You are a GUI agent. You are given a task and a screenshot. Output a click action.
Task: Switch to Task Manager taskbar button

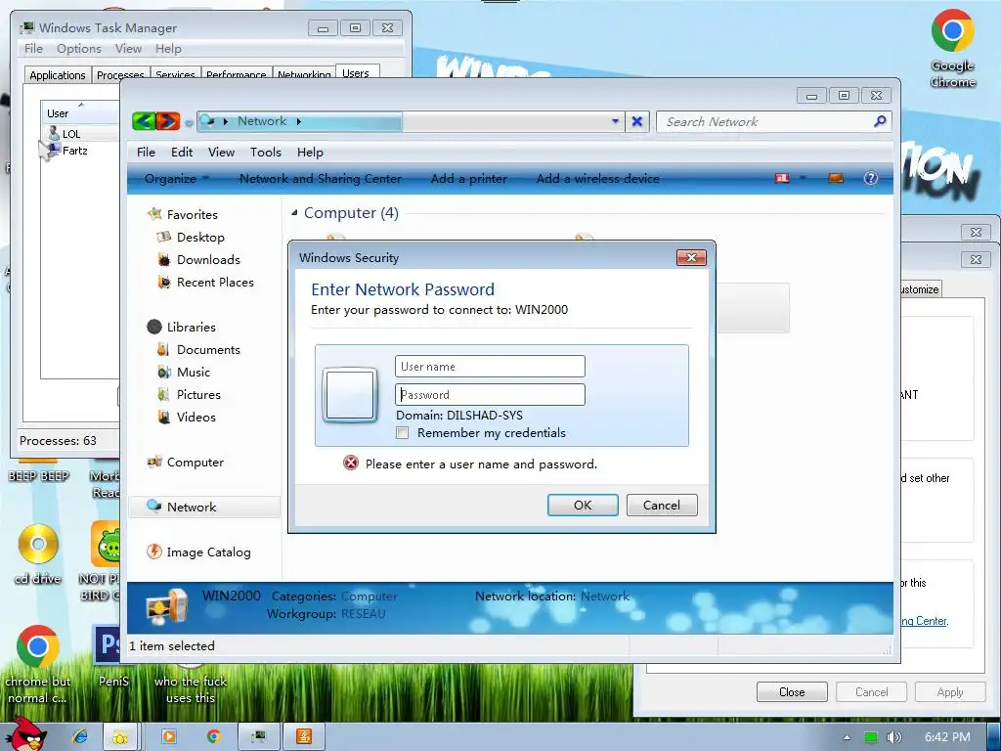tap(258, 736)
